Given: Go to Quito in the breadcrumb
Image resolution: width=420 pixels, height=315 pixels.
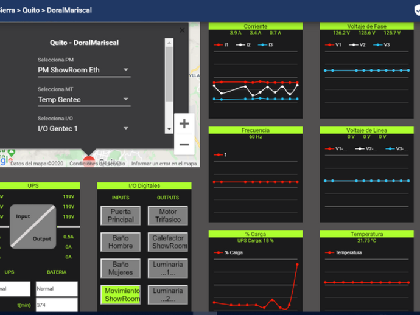Looking at the screenshot, I should click(31, 10).
